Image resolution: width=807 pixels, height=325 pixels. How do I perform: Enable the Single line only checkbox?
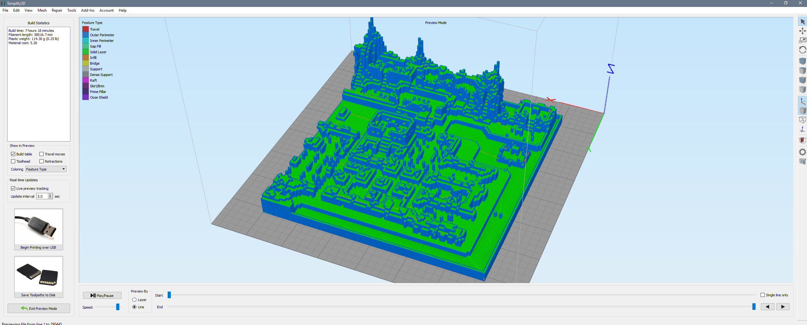pos(762,295)
